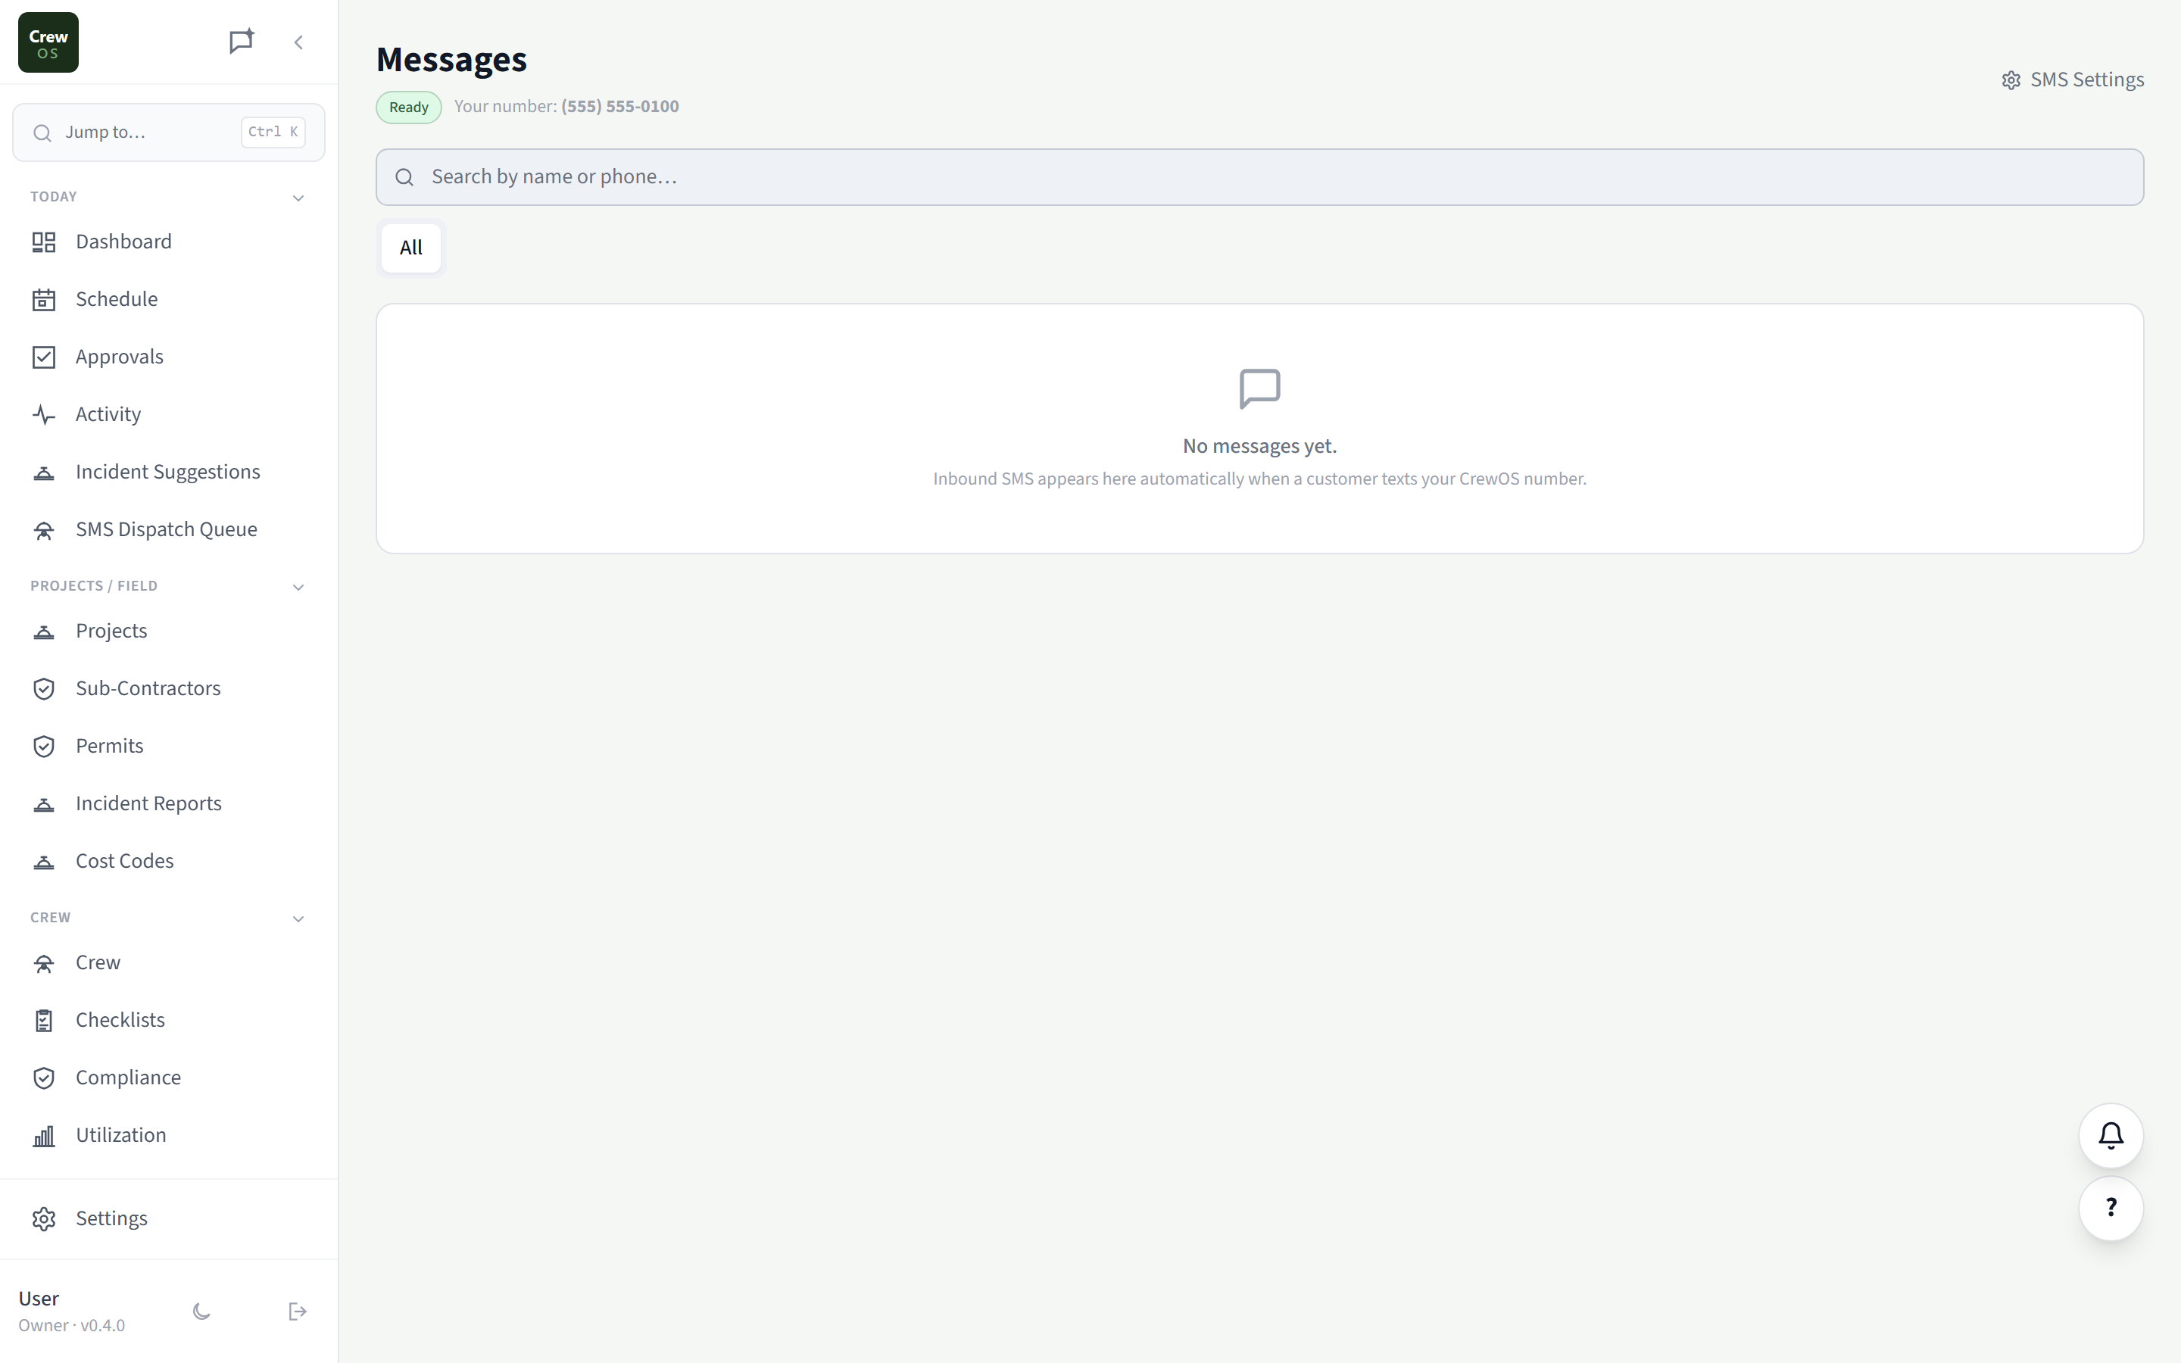Click the 'No messages yet.' text
This screenshot has width=2181, height=1363.
[x=1259, y=446]
